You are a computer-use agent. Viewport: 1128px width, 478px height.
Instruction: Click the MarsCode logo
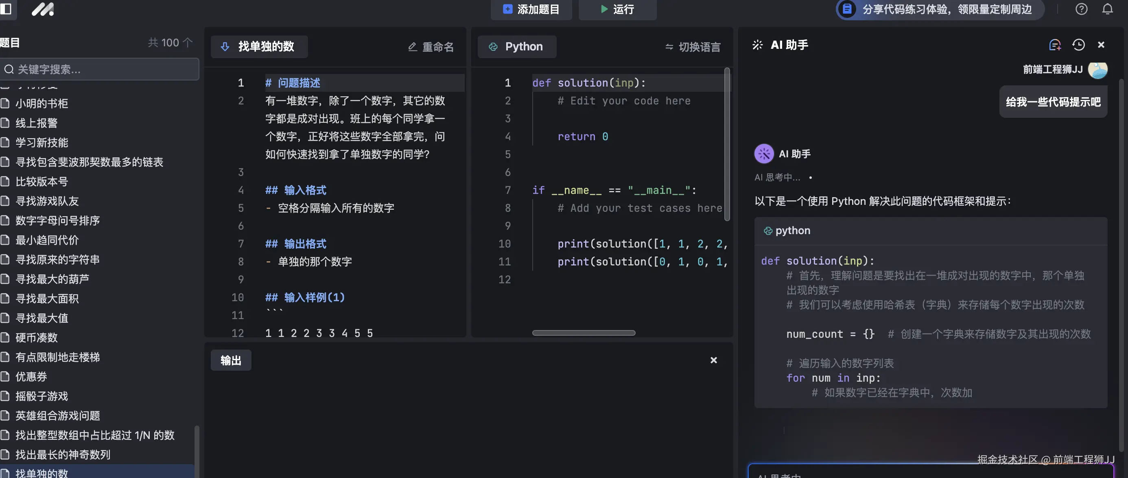[x=42, y=9]
